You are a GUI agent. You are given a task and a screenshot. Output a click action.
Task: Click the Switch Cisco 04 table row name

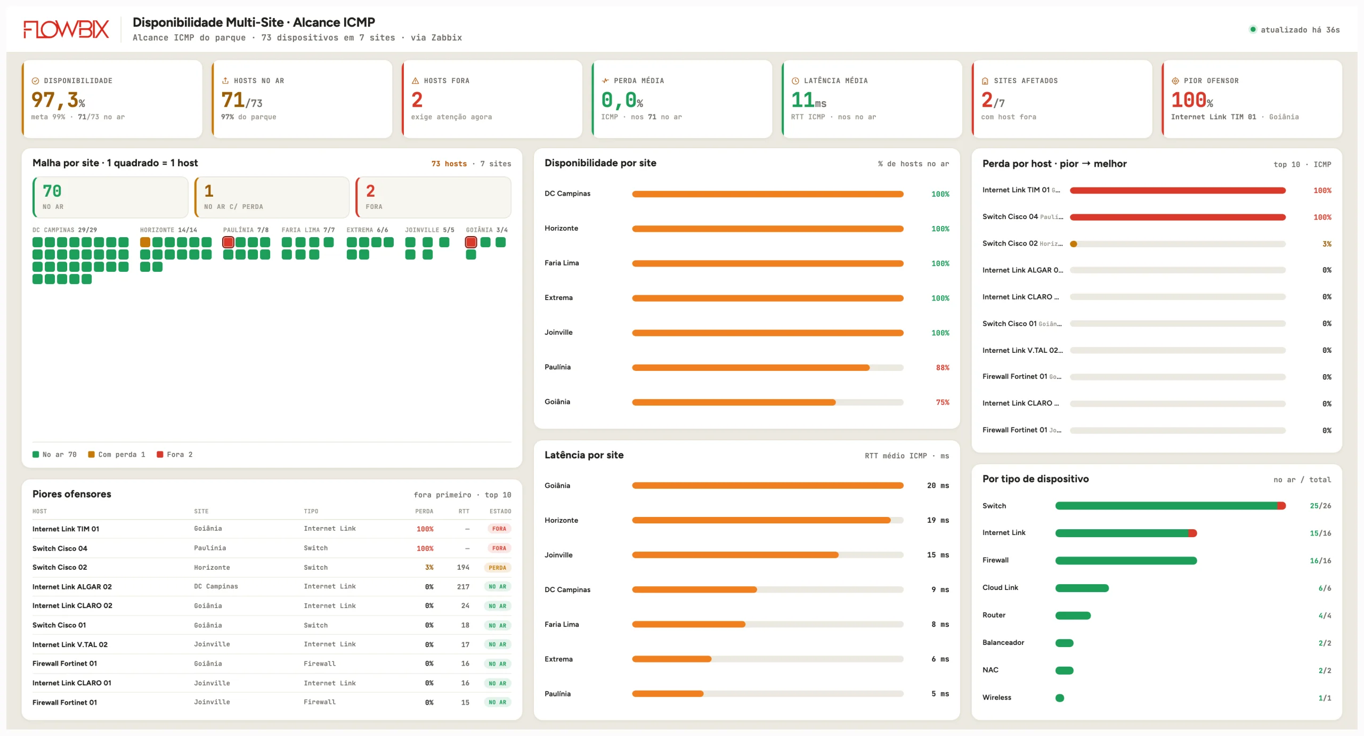[x=60, y=548]
